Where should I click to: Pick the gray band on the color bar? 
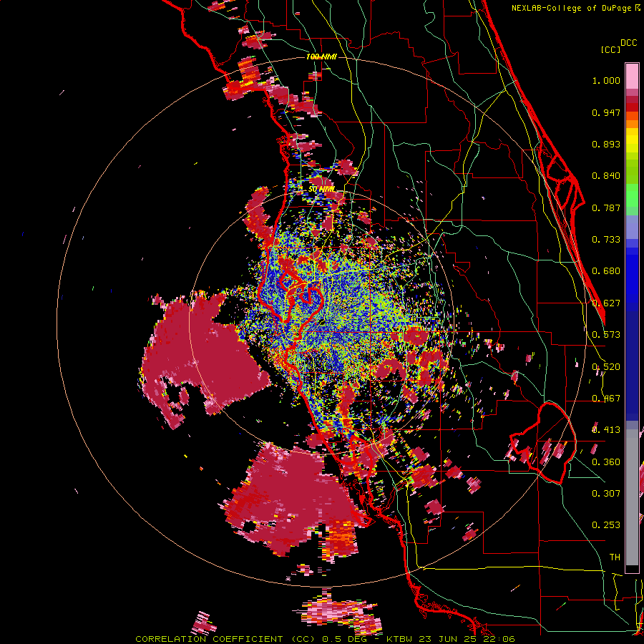[x=632, y=497]
